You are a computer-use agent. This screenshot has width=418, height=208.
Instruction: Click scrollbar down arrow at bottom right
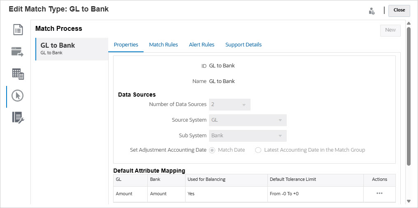[409, 201]
